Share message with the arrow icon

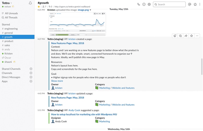186,36
